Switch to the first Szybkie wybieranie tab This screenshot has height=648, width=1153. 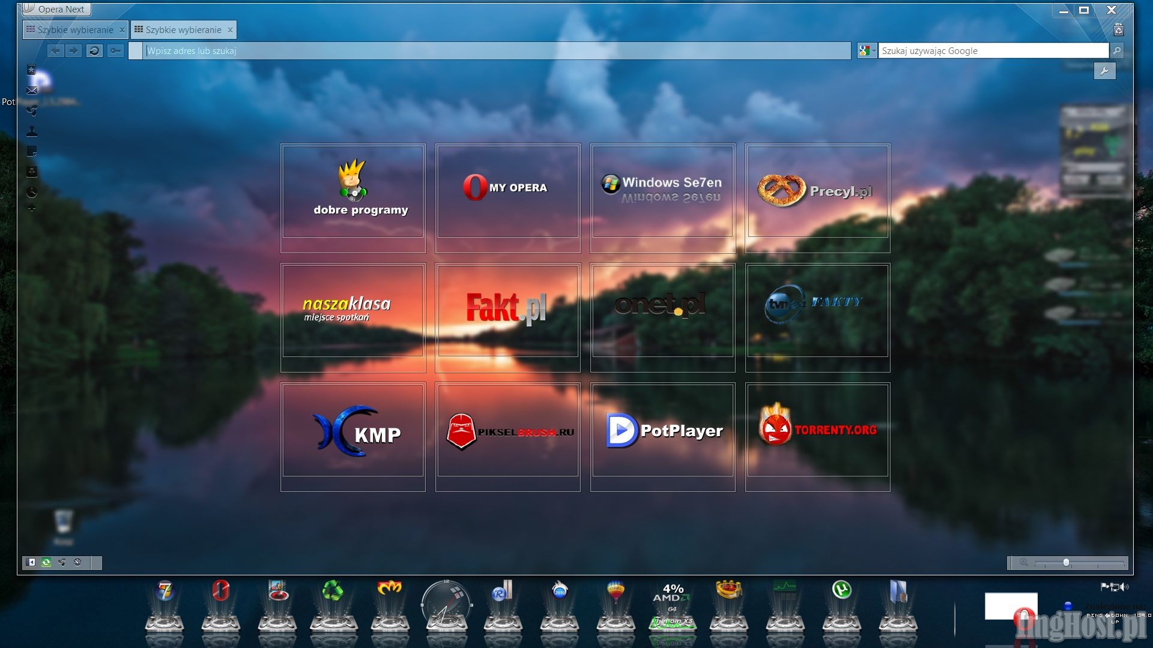(75, 29)
